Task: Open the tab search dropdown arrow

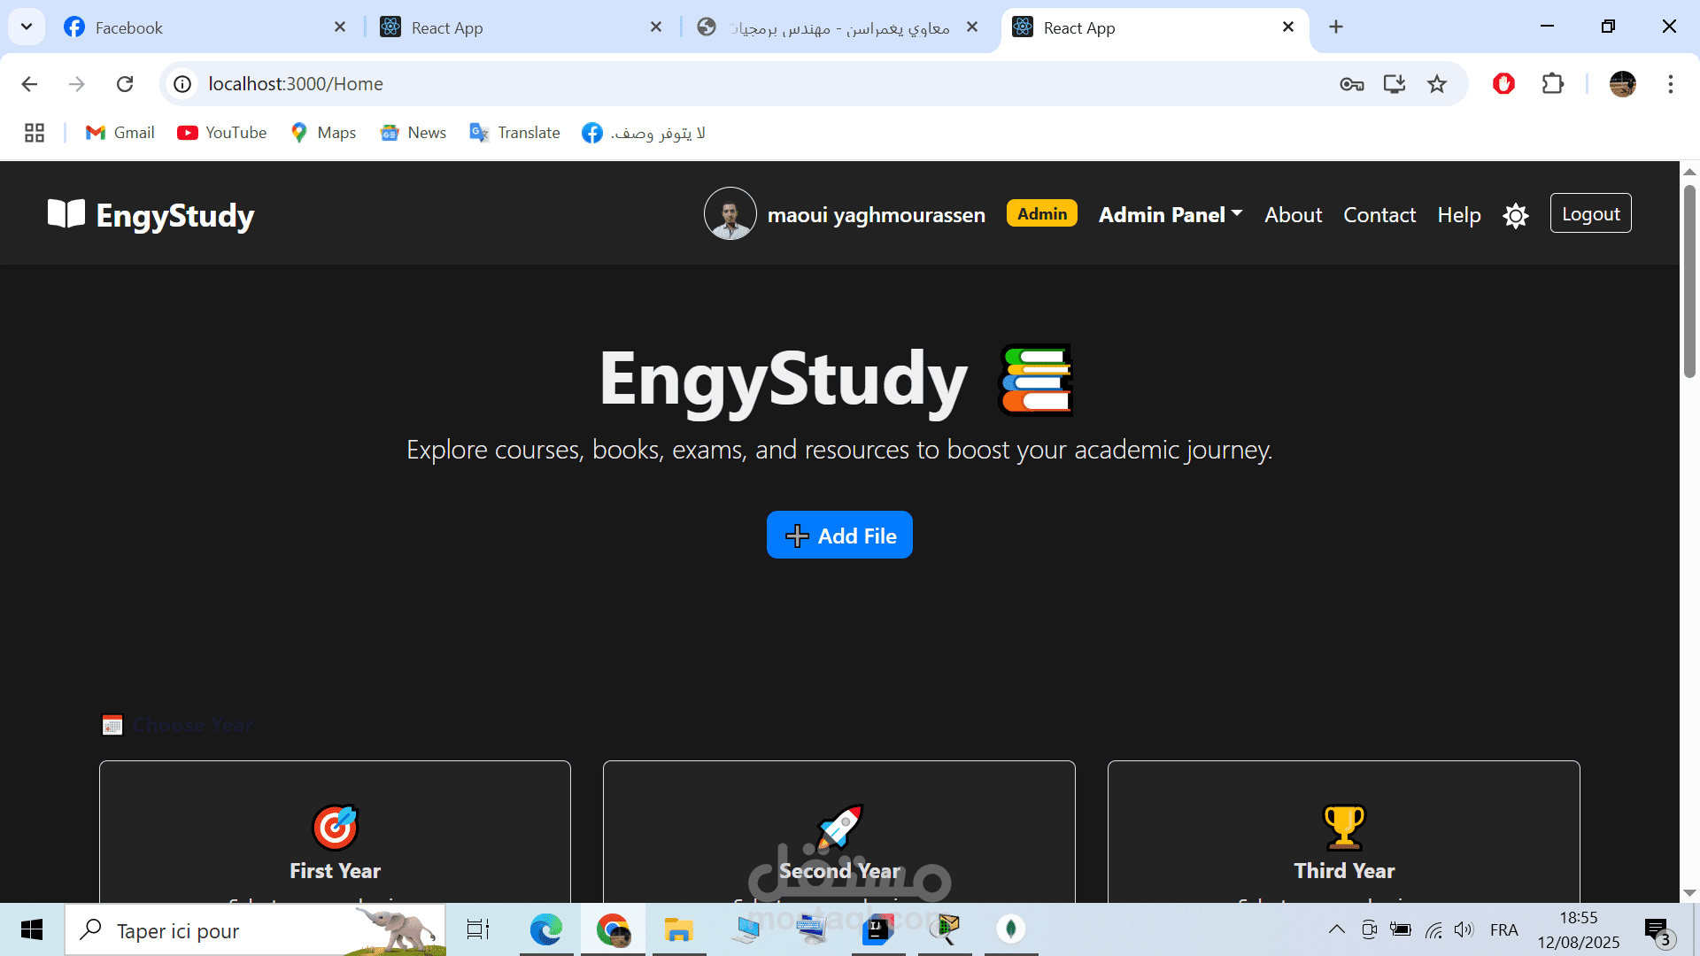Action: (x=27, y=27)
